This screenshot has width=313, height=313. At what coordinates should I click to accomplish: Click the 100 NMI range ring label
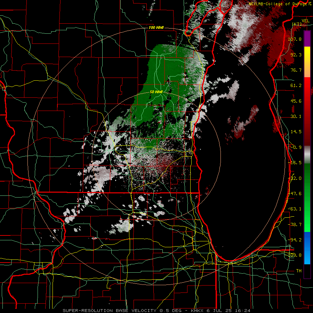point(156,27)
